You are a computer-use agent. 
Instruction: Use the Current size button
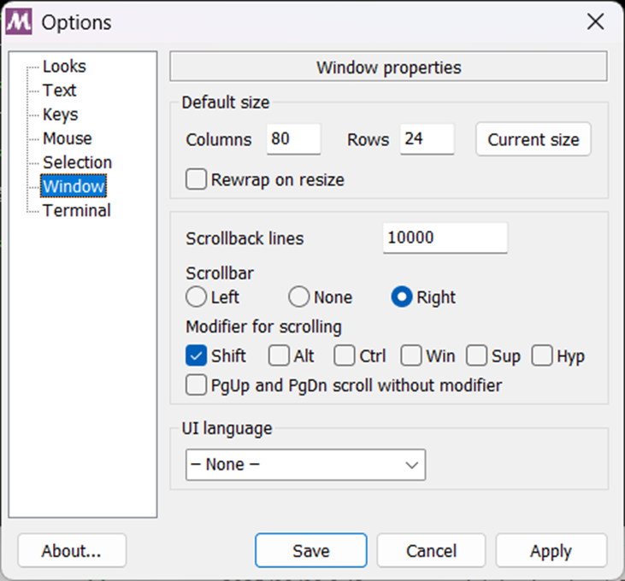click(x=534, y=139)
